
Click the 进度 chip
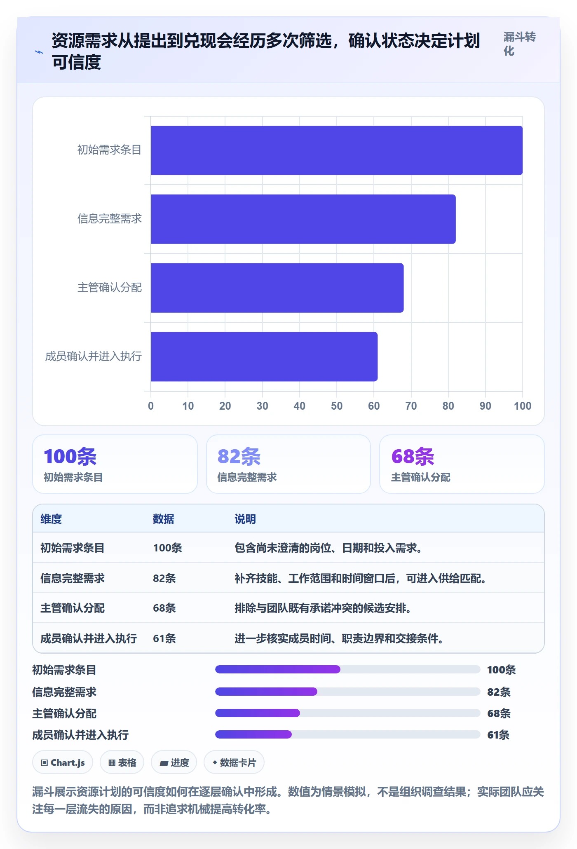(174, 762)
